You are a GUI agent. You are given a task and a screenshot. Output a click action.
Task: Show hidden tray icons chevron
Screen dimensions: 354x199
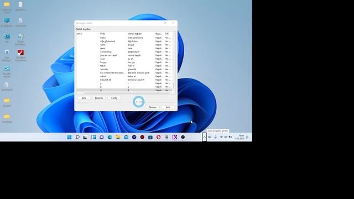point(204,137)
